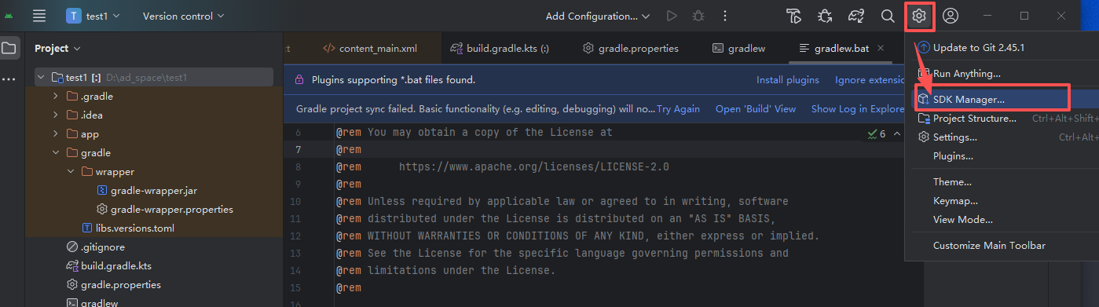Open the Project tool window folder icon

pos(9,48)
